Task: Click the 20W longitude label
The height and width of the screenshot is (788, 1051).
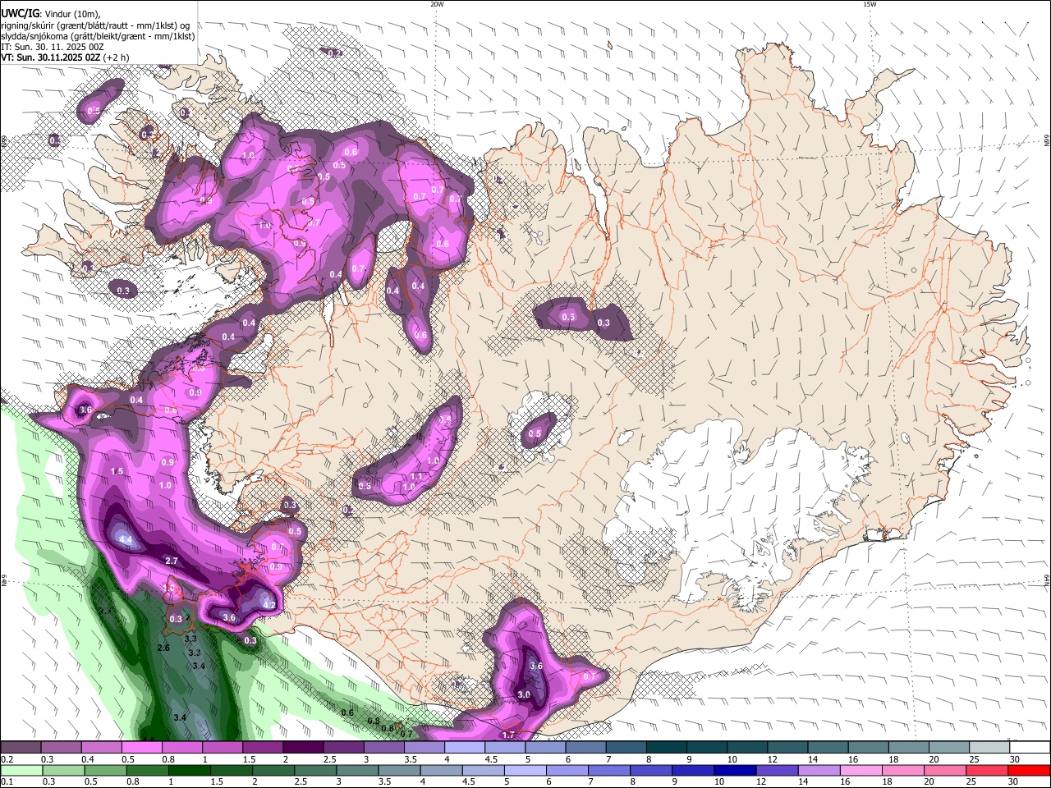Action: tap(437, 4)
